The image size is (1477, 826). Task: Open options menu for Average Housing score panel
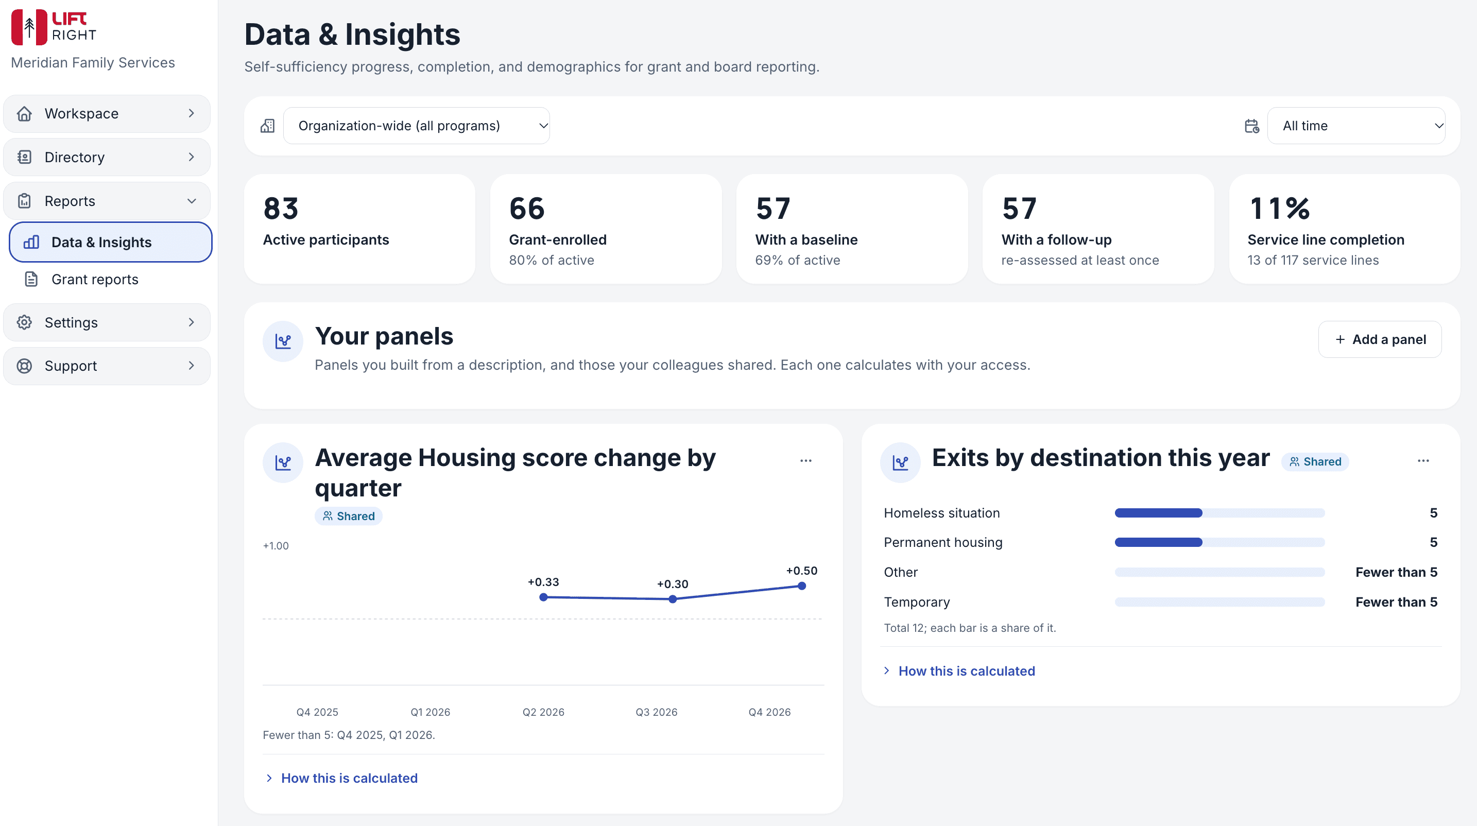[x=805, y=461]
